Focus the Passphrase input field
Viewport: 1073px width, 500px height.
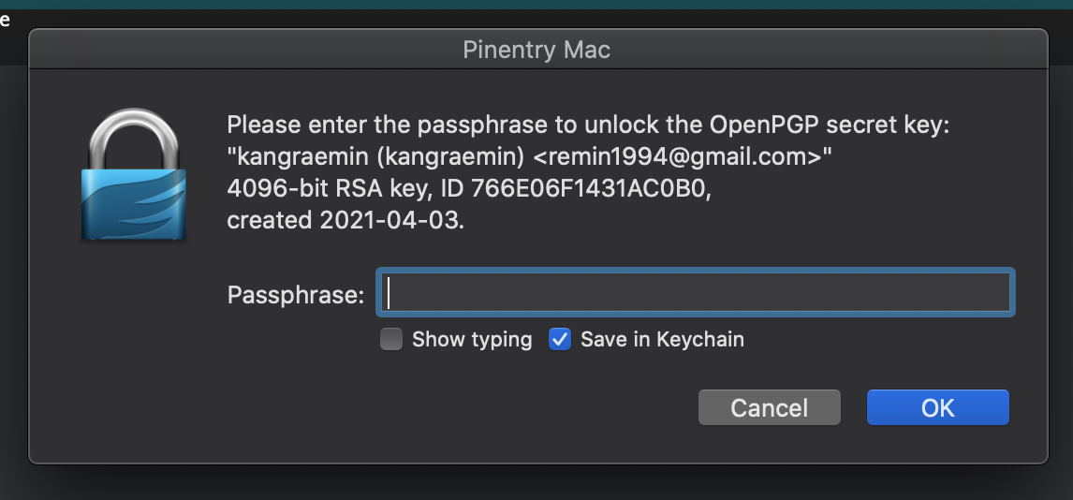point(696,293)
